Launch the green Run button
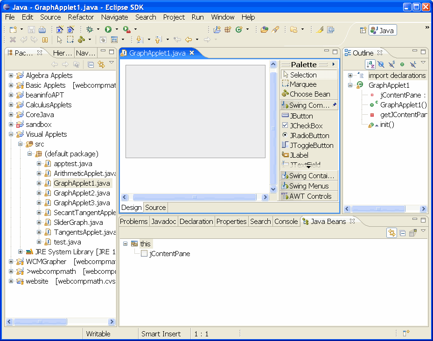The width and height of the screenshot is (433, 341). 108,29
